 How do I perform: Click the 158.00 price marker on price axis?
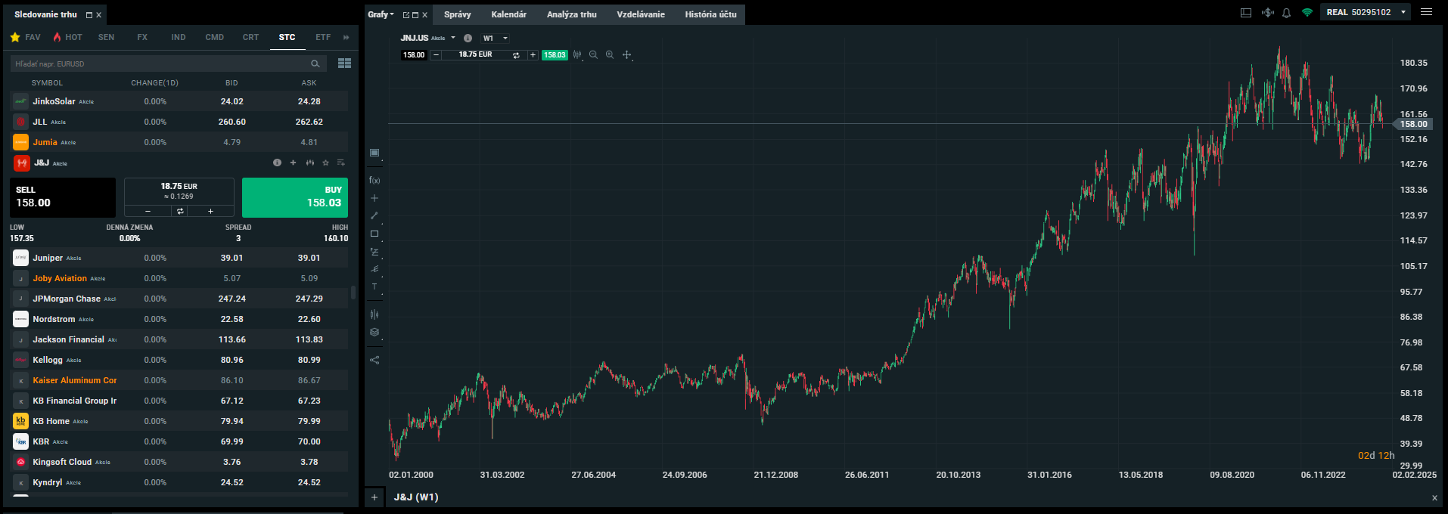pyautogui.click(x=1412, y=124)
